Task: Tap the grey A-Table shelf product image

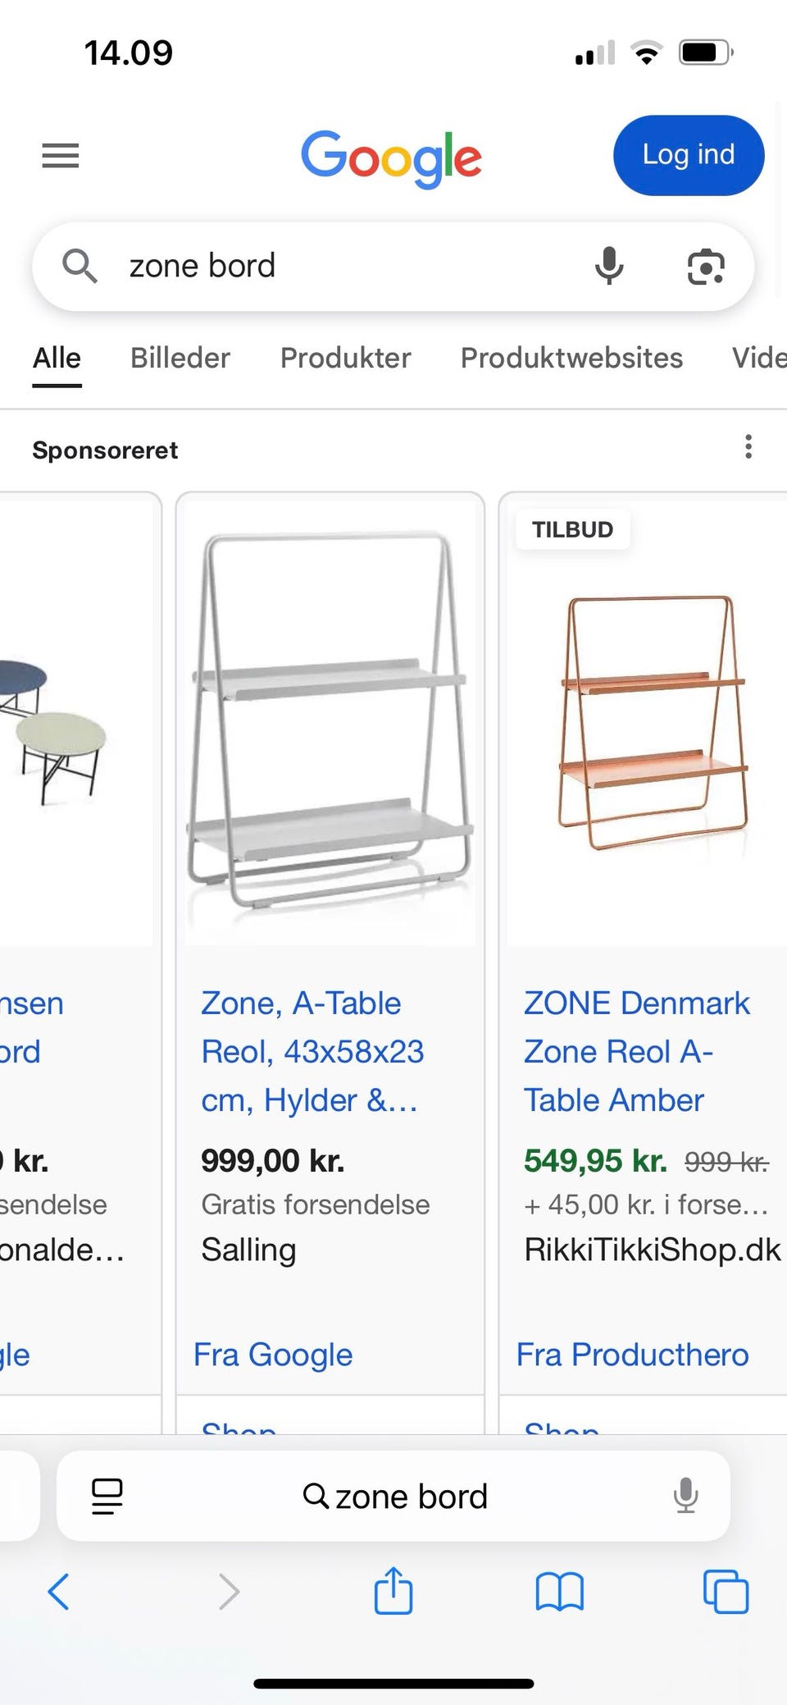Action: [x=330, y=722]
